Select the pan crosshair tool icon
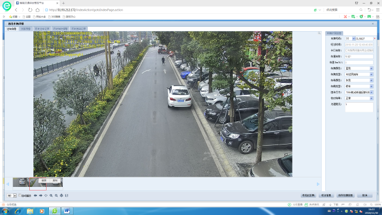 pos(46,195)
